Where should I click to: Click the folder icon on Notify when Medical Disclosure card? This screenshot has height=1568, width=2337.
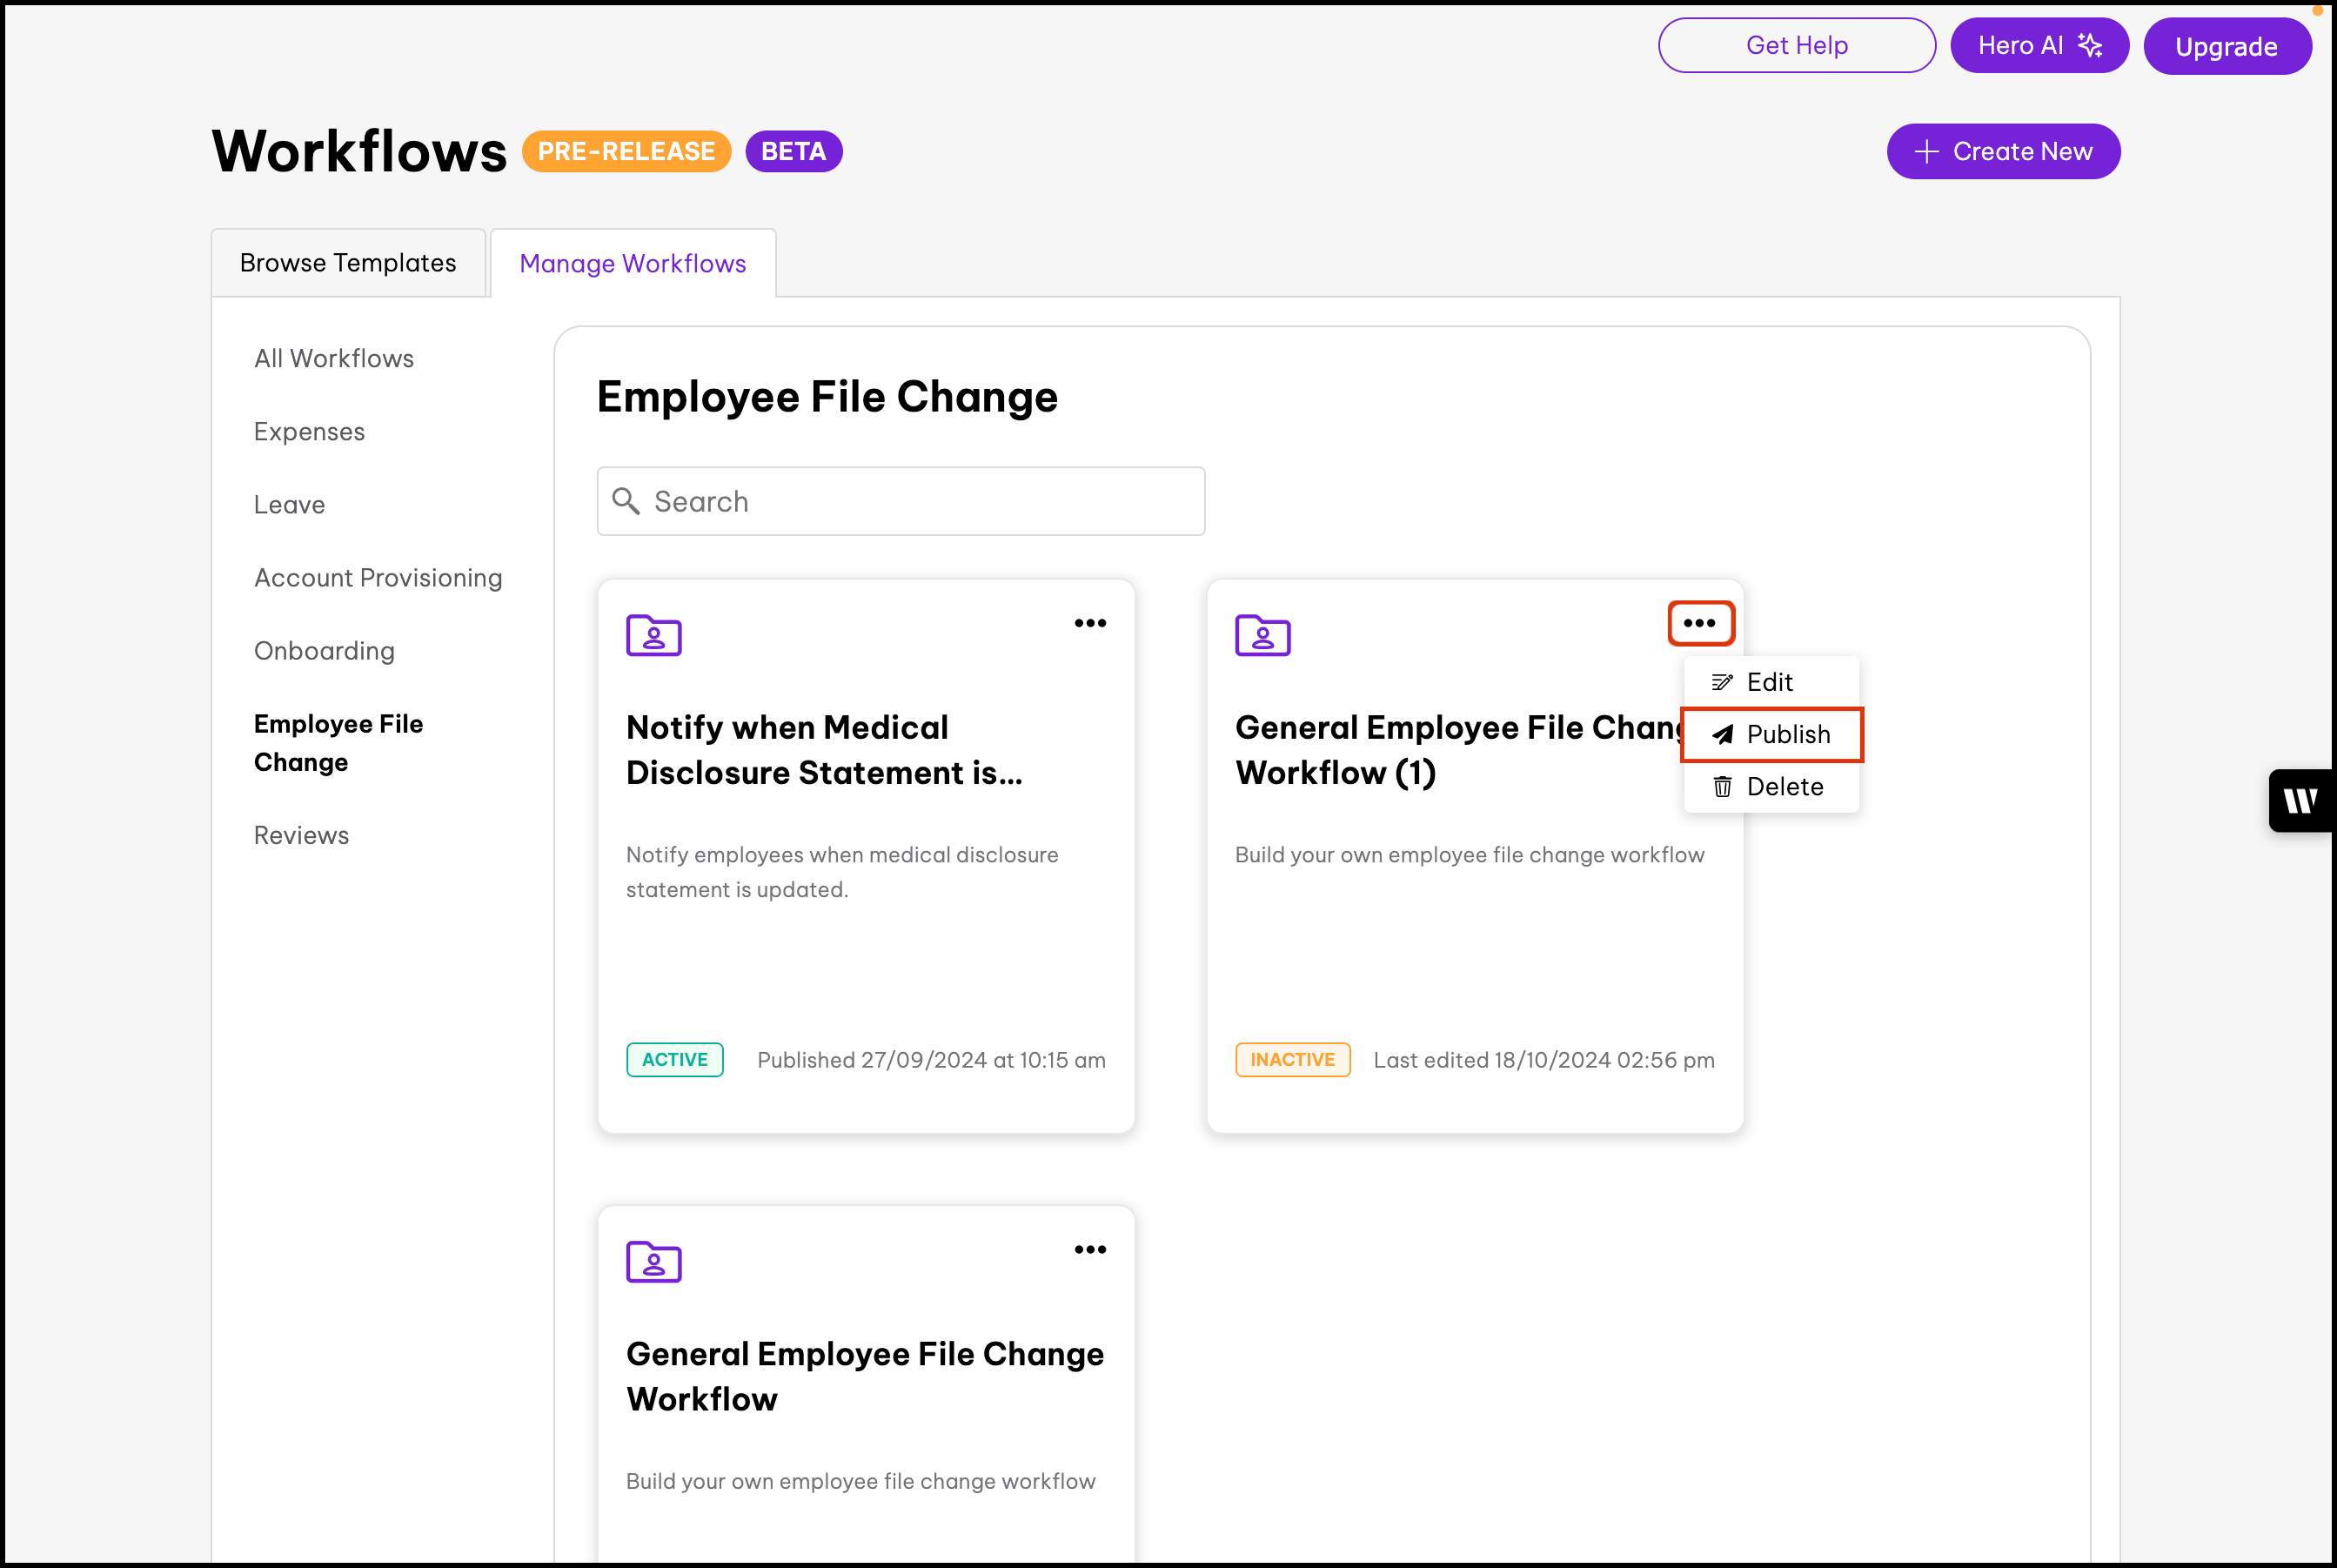pyautogui.click(x=653, y=635)
